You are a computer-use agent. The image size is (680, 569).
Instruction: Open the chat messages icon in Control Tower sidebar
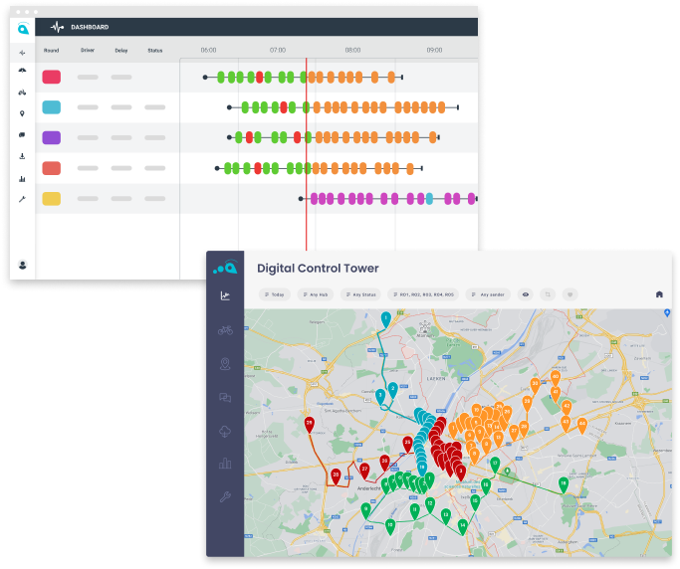tap(225, 397)
